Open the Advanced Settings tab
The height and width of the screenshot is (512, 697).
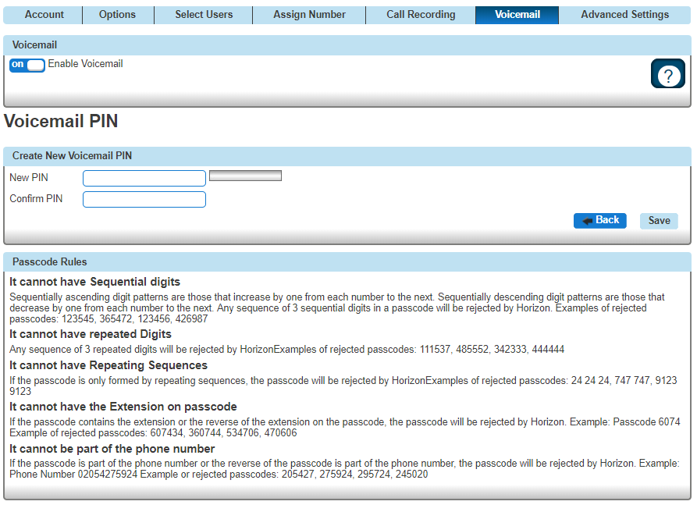pyautogui.click(x=624, y=15)
